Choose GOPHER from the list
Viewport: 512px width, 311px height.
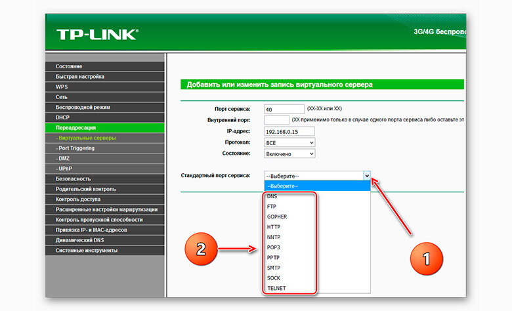(317, 217)
